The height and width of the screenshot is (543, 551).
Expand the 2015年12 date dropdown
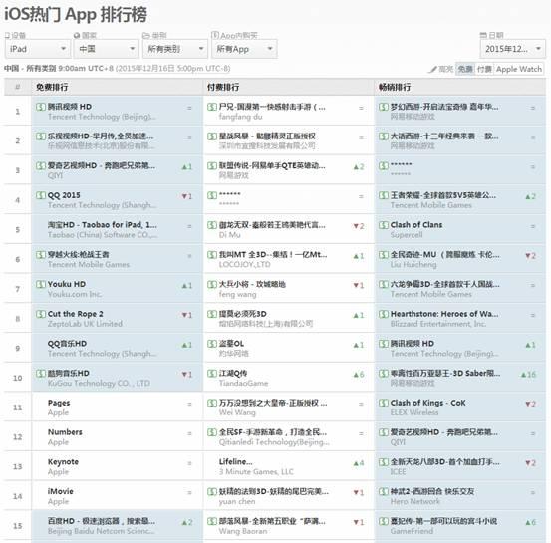click(x=513, y=49)
